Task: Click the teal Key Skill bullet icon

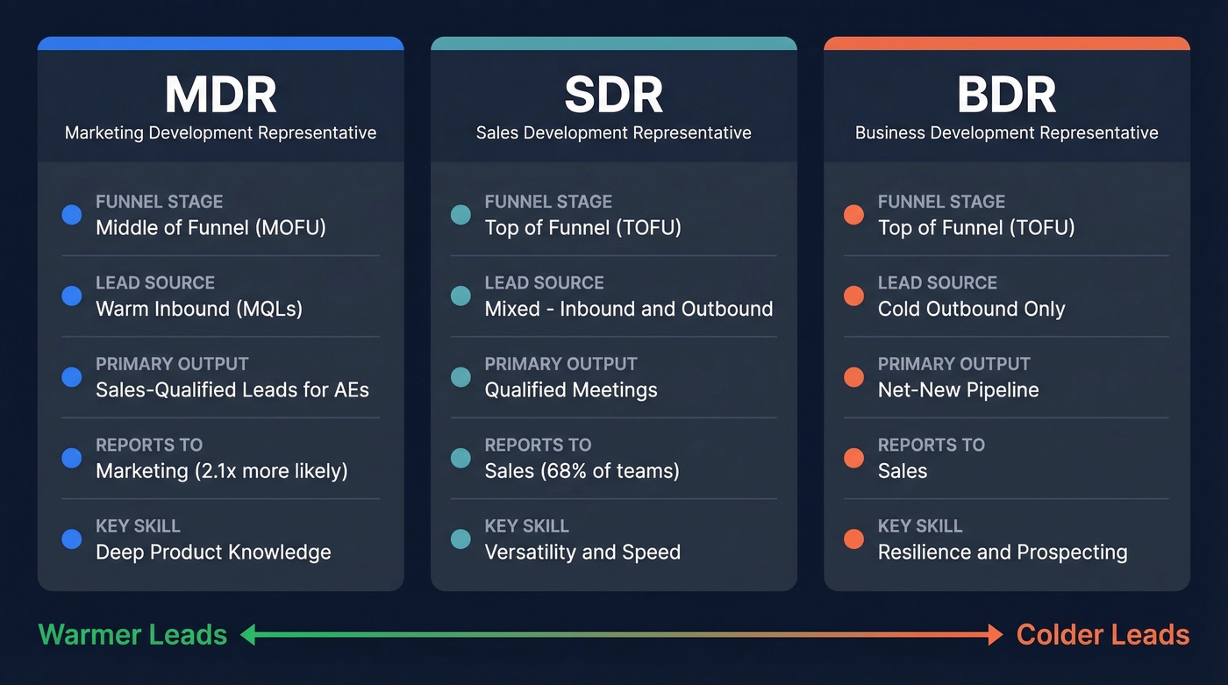Action: pos(460,539)
